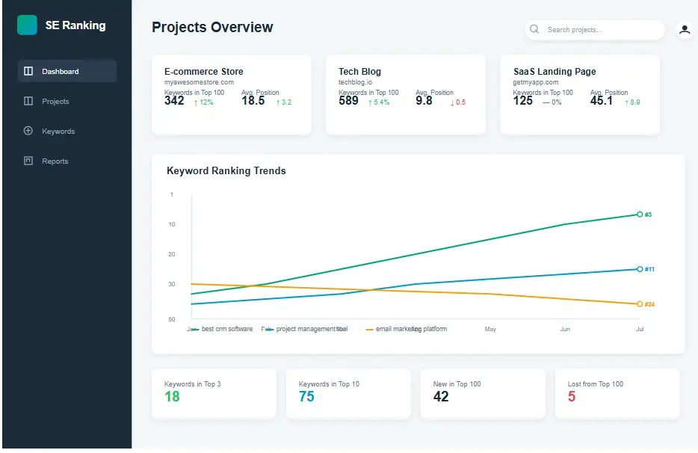Image resolution: width=698 pixels, height=453 pixels.
Task: Select the Dashboard icon in the sidebar
Action: tap(28, 71)
